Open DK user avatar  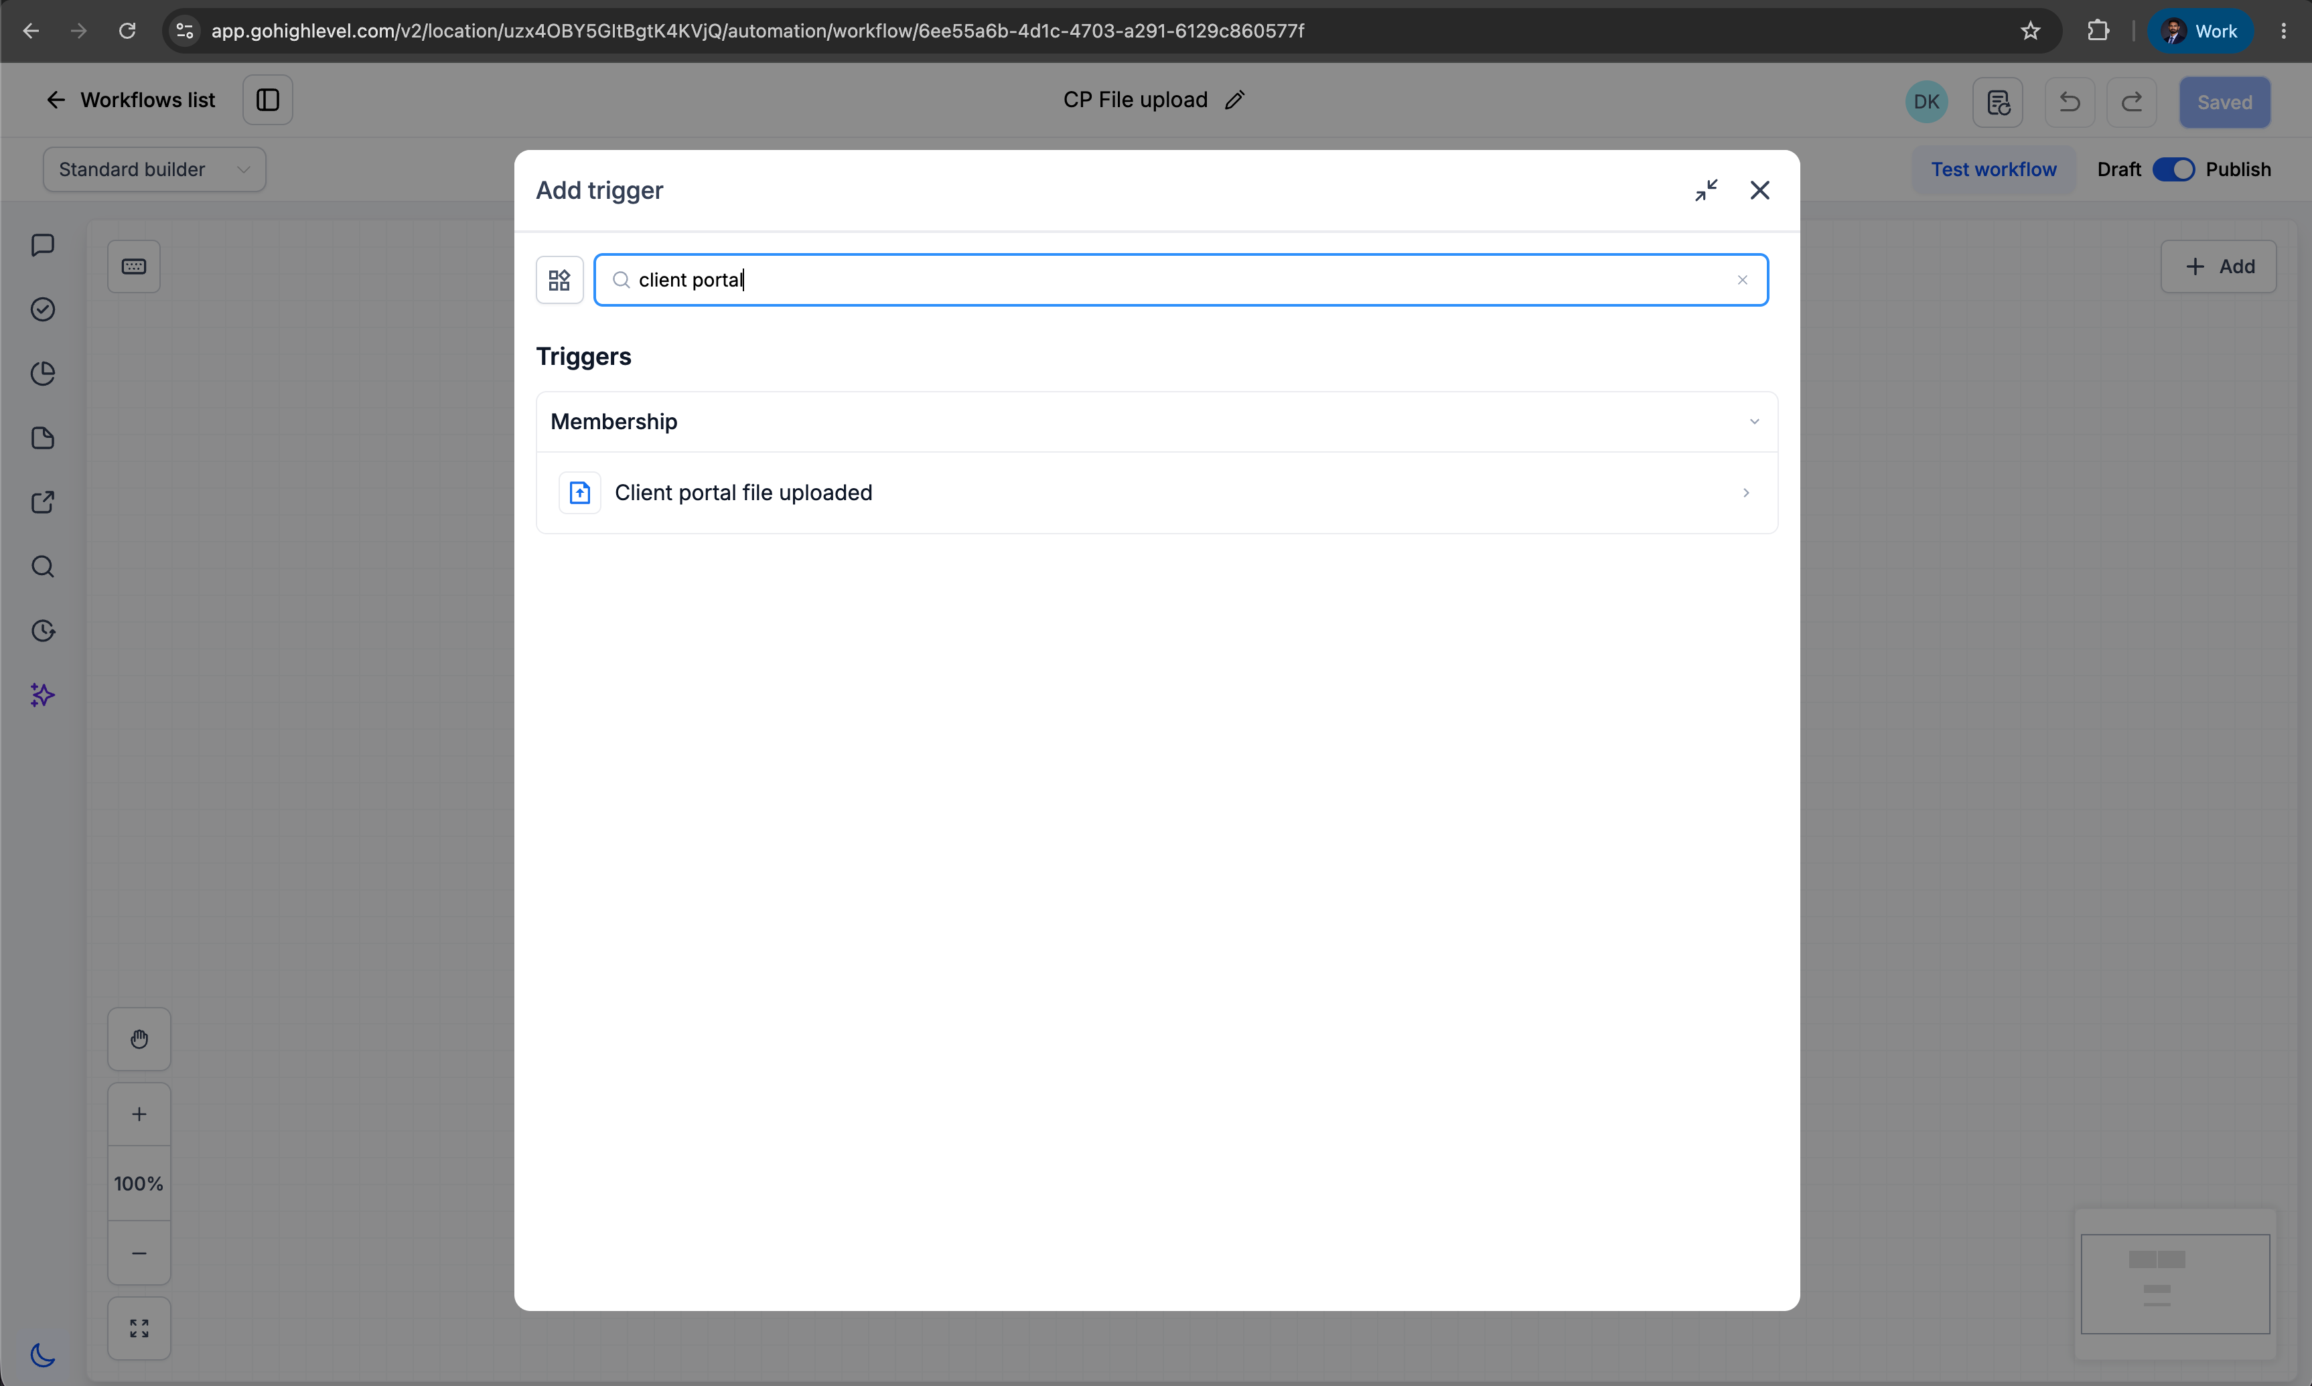coord(1926,102)
